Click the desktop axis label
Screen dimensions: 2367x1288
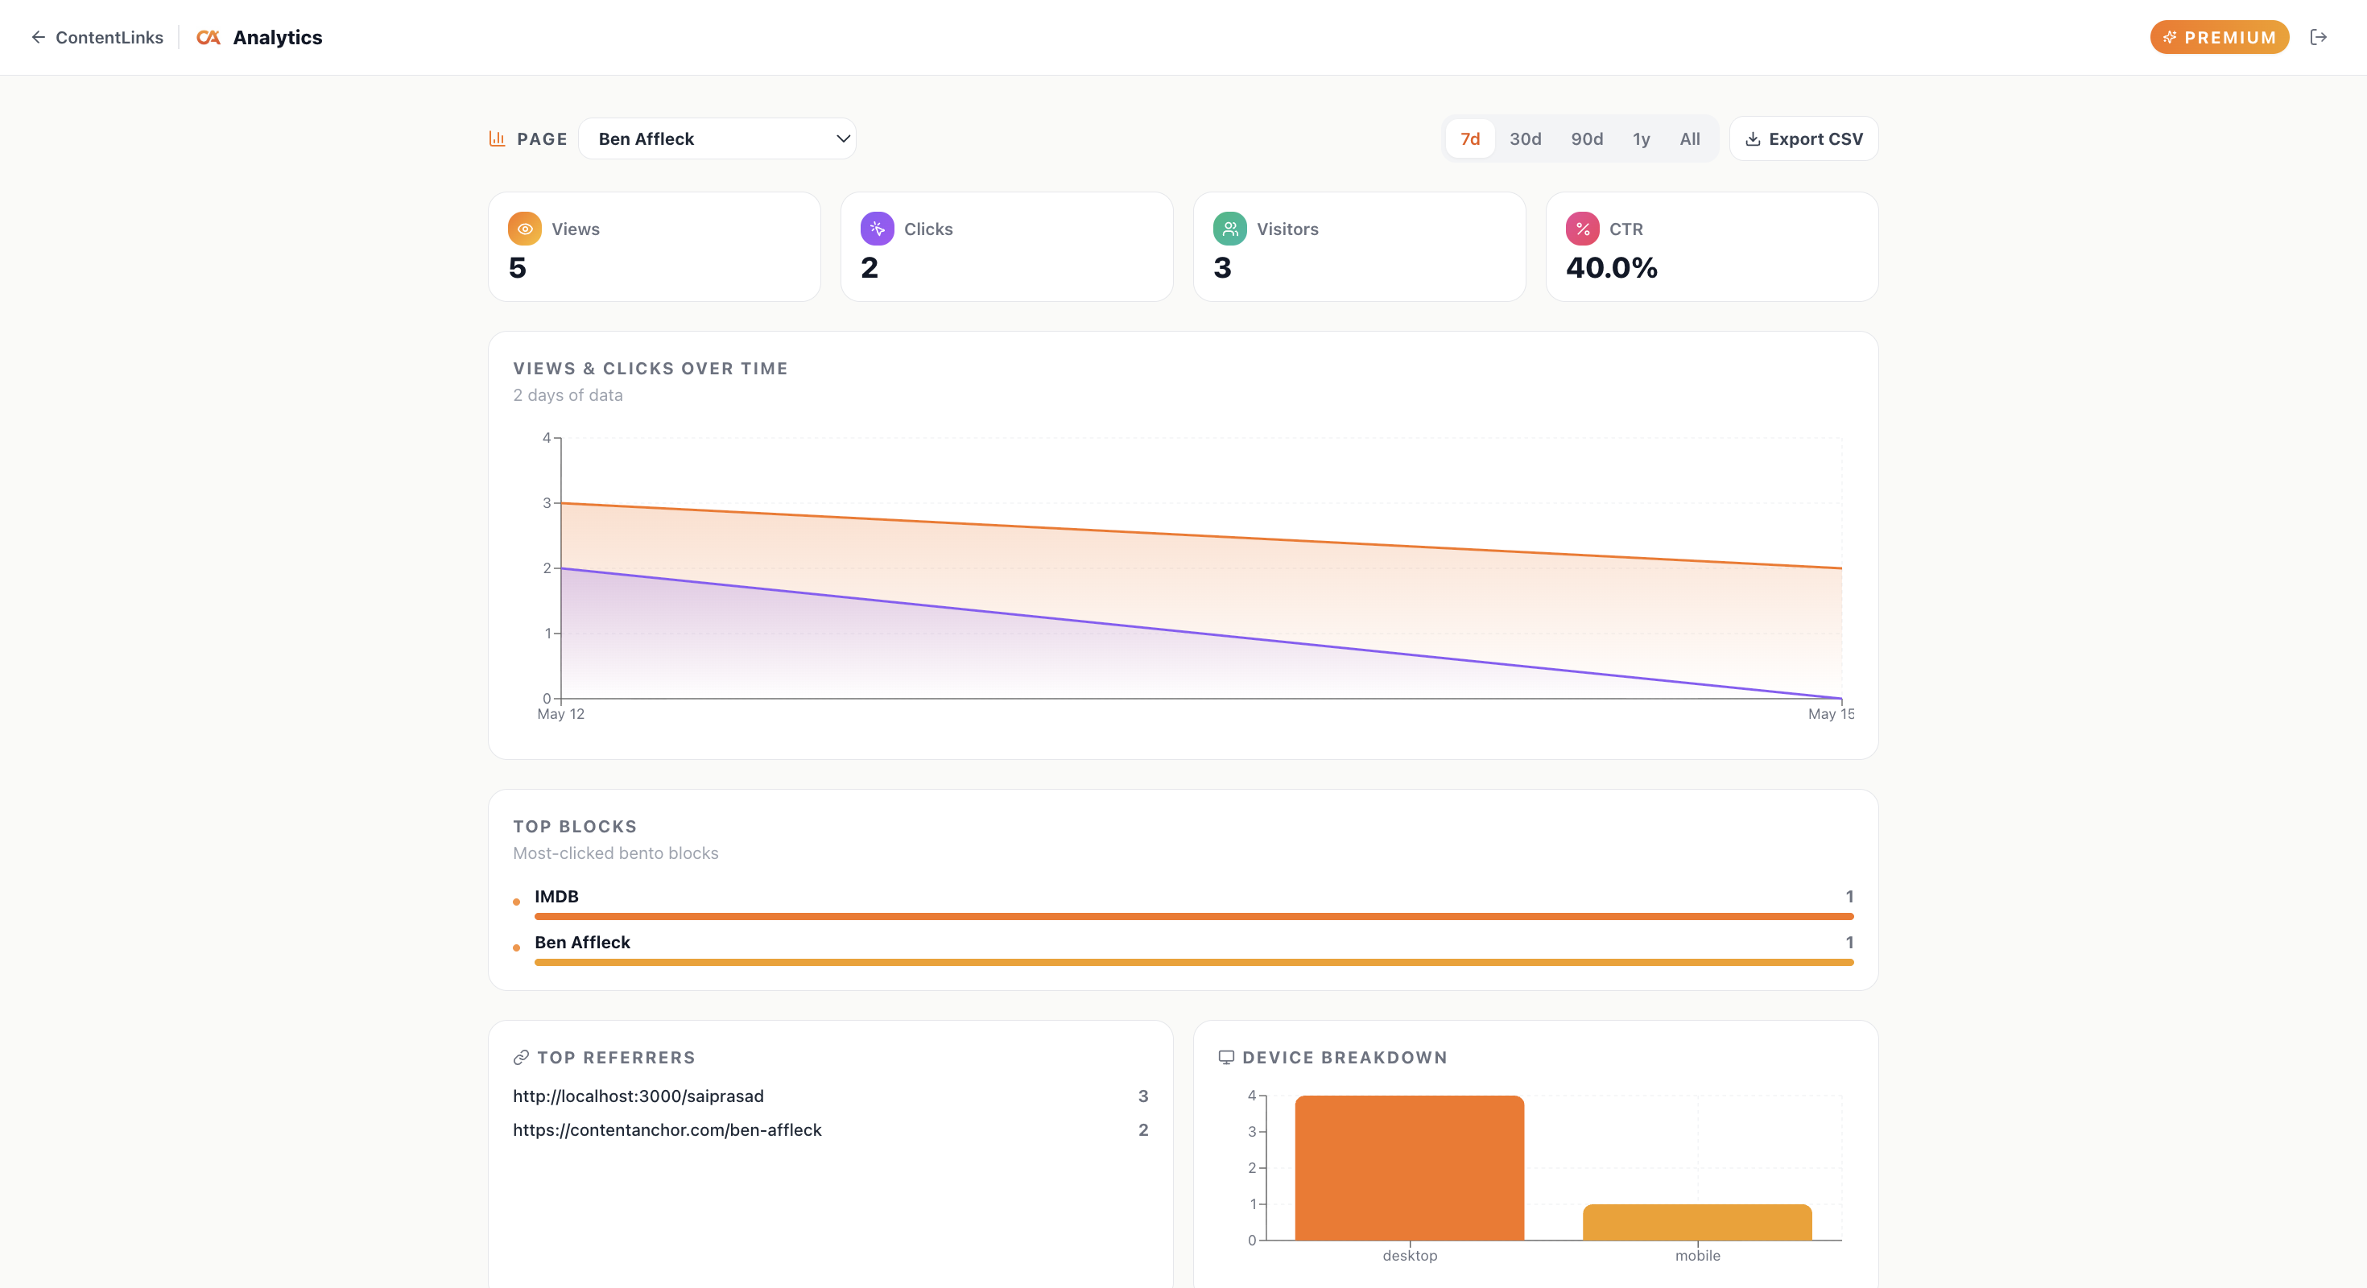coord(1410,1256)
